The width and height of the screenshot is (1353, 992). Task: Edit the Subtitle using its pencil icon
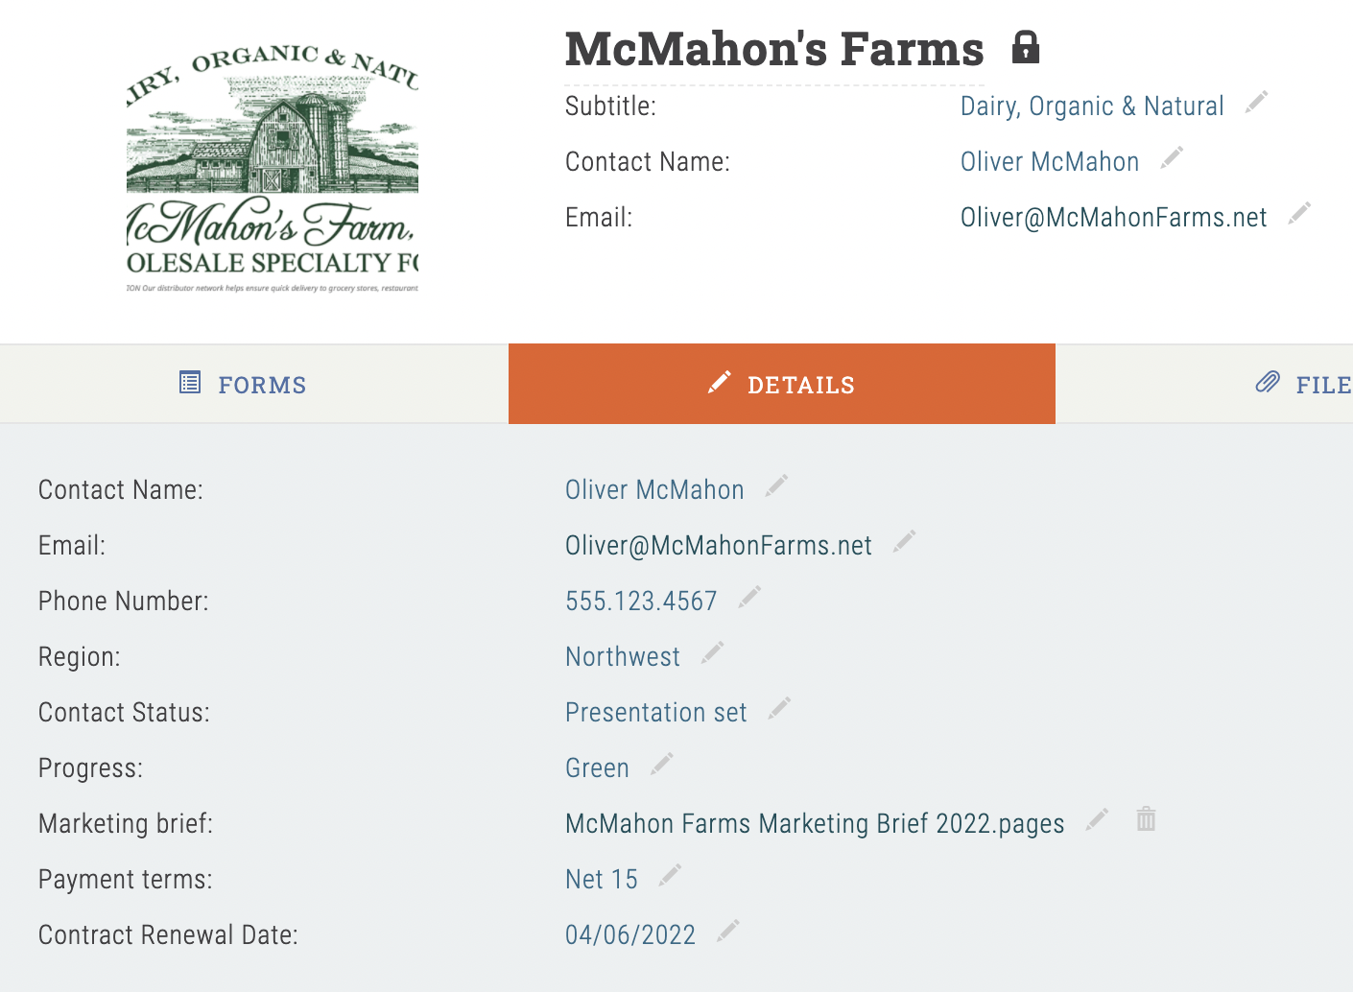[x=1256, y=102]
